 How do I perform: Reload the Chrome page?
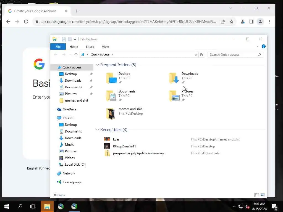[x=26, y=22]
